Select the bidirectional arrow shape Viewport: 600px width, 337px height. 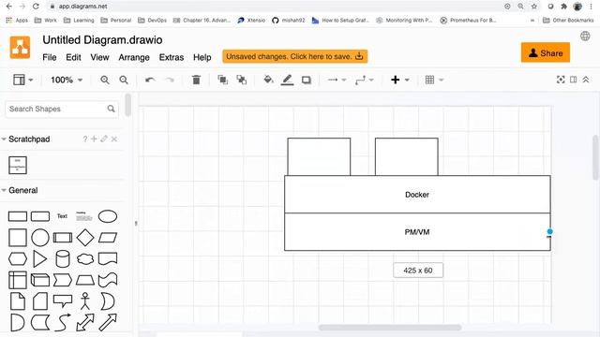point(85,322)
